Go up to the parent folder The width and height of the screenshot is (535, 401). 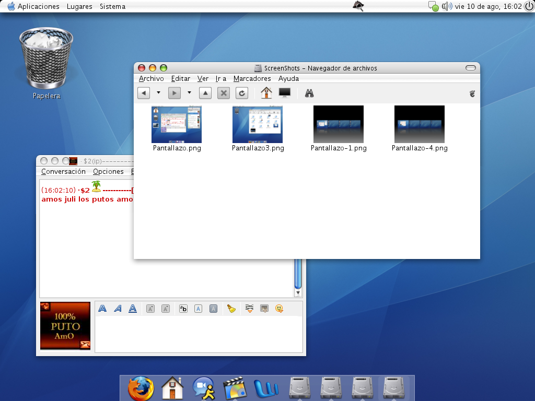pyautogui.click(x=205, y=93)
